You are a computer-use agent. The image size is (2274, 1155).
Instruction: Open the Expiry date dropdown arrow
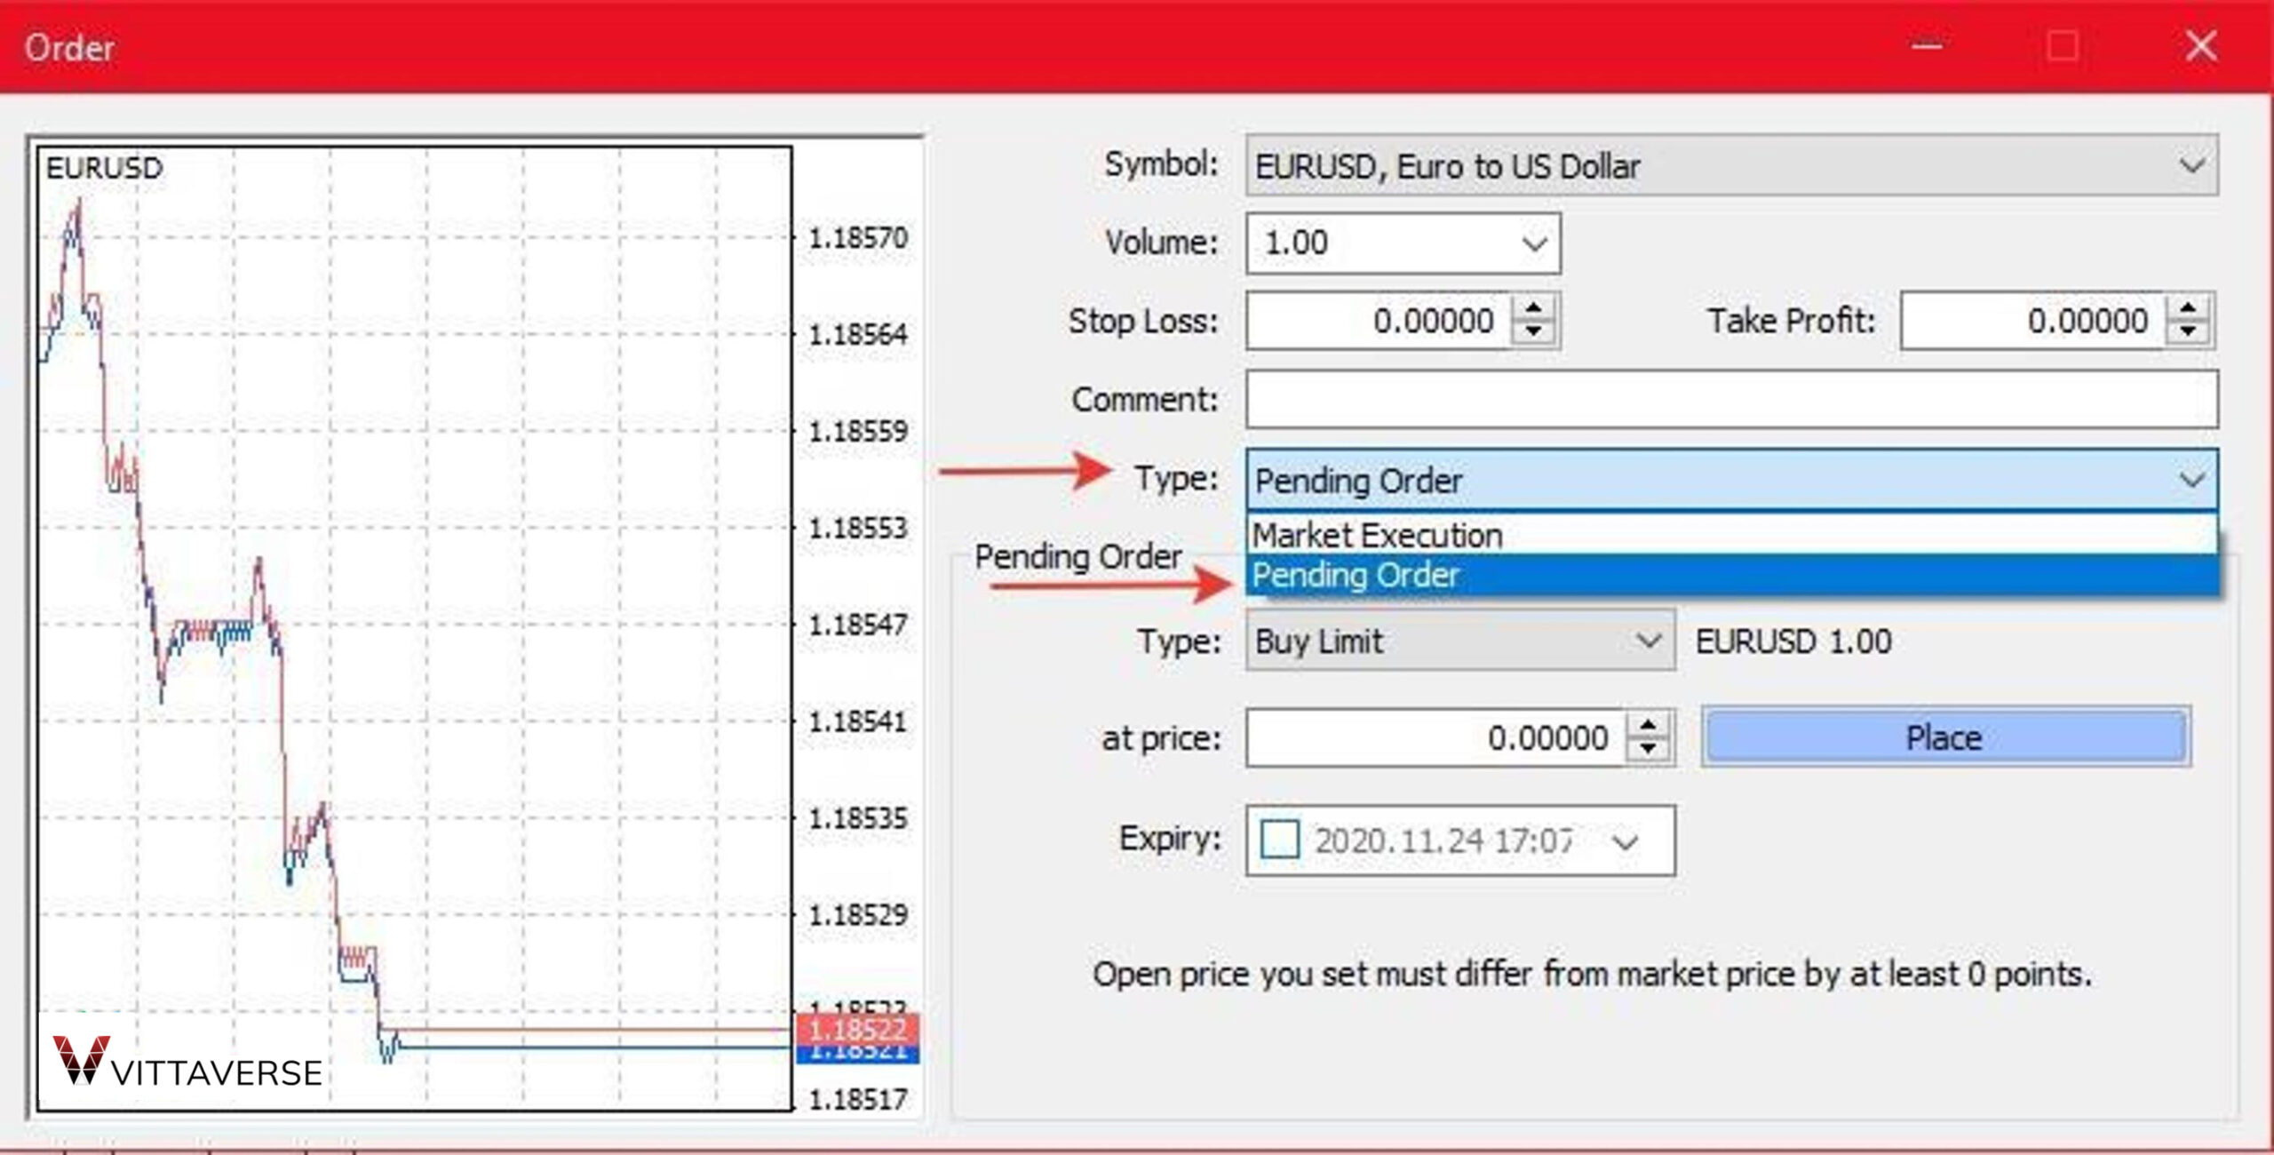pyautogui.click(x=1625, y=841)
